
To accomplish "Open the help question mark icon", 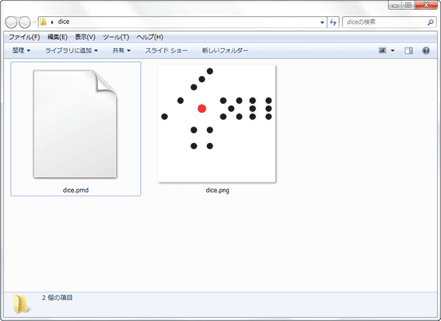I will click(426, 51).
